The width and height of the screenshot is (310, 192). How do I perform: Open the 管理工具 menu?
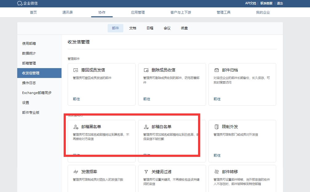pos(224,12)
